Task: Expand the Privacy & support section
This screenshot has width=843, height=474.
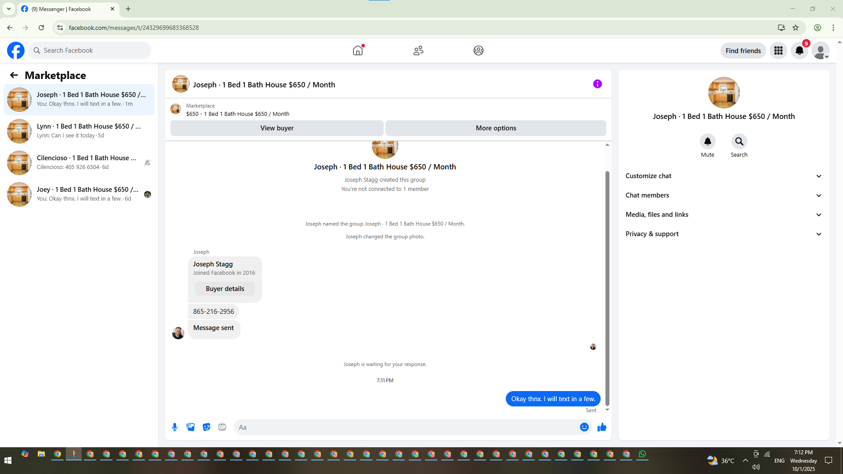Action: [723, 234]
